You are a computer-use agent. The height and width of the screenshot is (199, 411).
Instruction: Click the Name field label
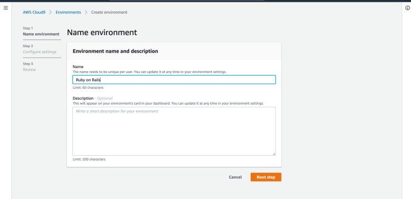pos(78,67)
